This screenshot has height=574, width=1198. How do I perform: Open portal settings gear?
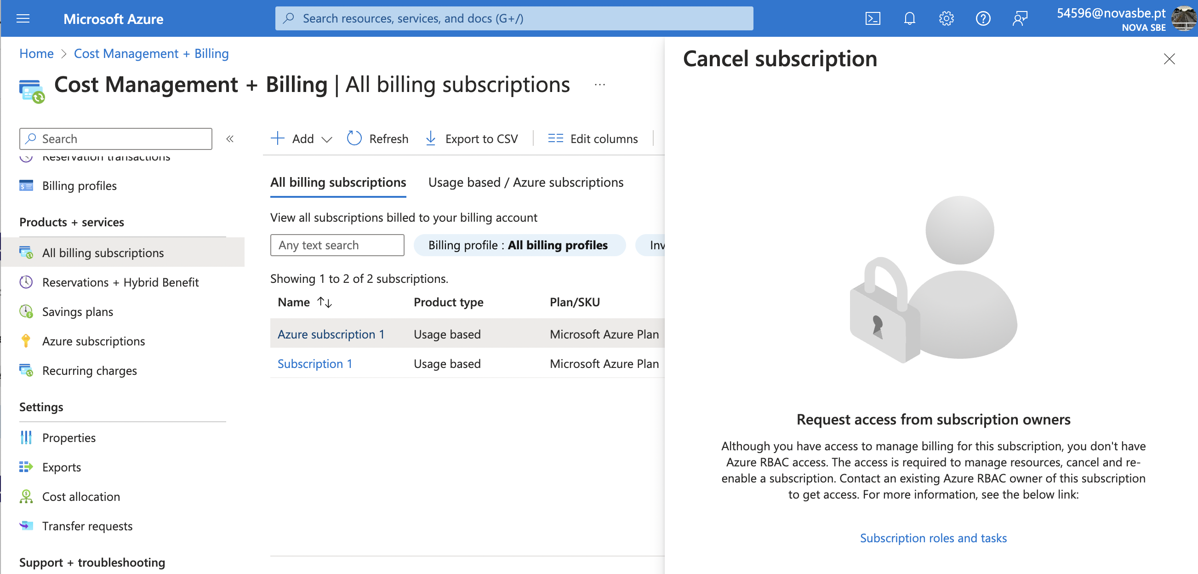point(946,18)
